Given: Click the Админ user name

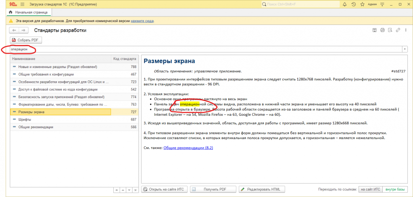Looking at the screenshot, I should 372,4.
